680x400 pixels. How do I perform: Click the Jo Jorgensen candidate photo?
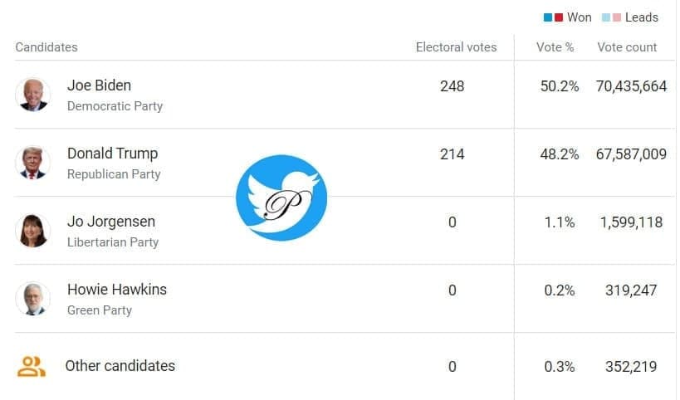(32, 230)
